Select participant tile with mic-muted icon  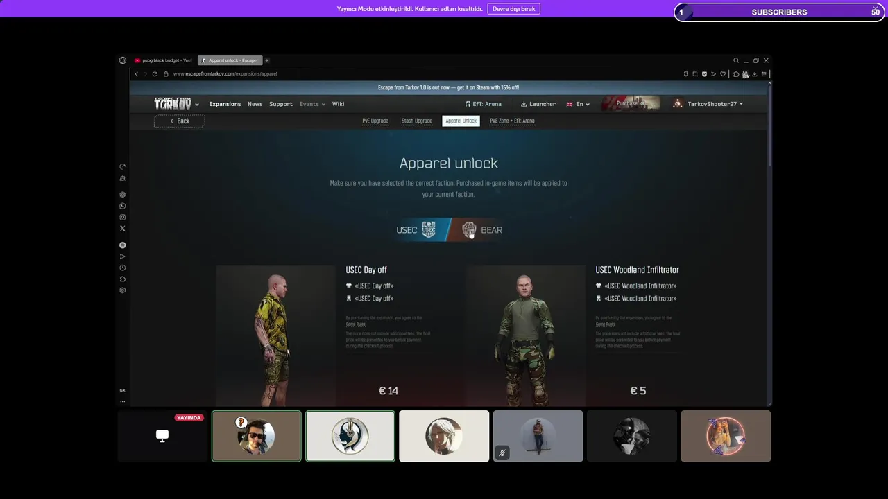[538, 436]
